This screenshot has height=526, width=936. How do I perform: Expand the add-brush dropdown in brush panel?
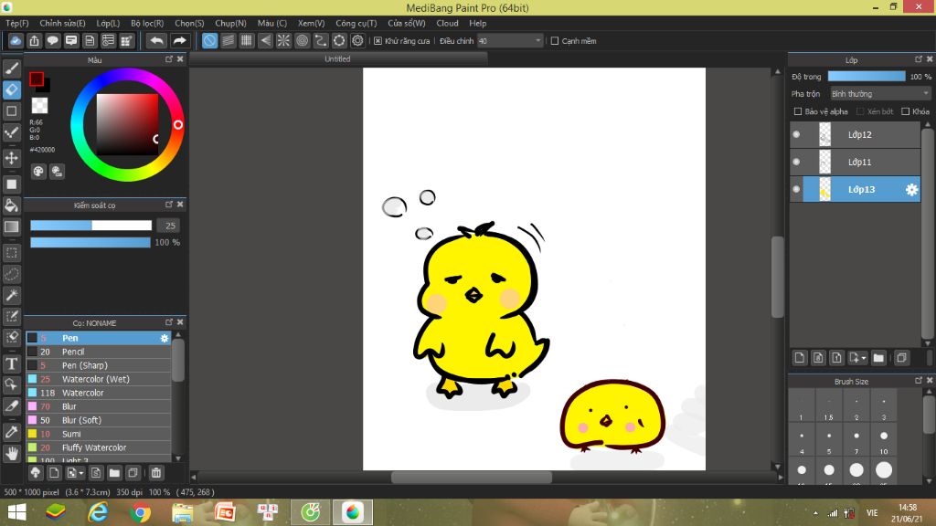[80, 474]
